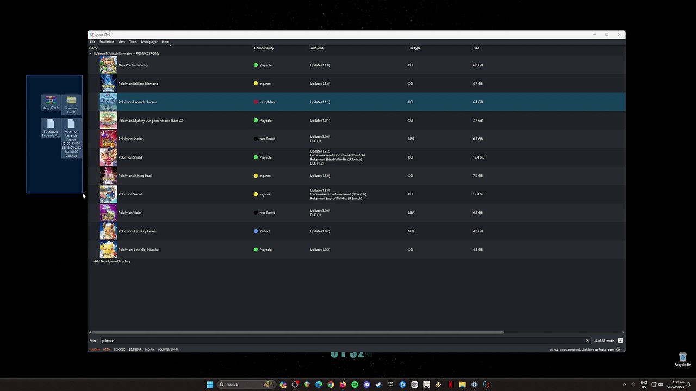Click the VOLUME: 100% status indicator
Viewport: 696px width, 391px height.
click(168, 349)
